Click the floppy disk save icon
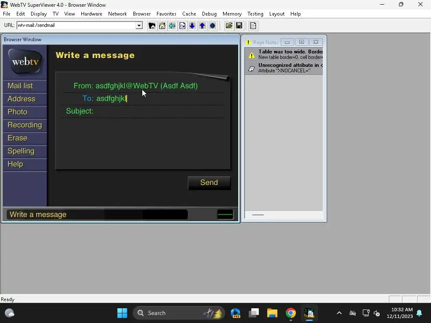 coord(239,26)
